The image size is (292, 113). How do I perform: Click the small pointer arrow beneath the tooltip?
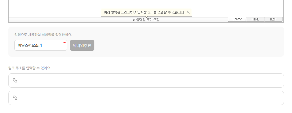point(146,17)
